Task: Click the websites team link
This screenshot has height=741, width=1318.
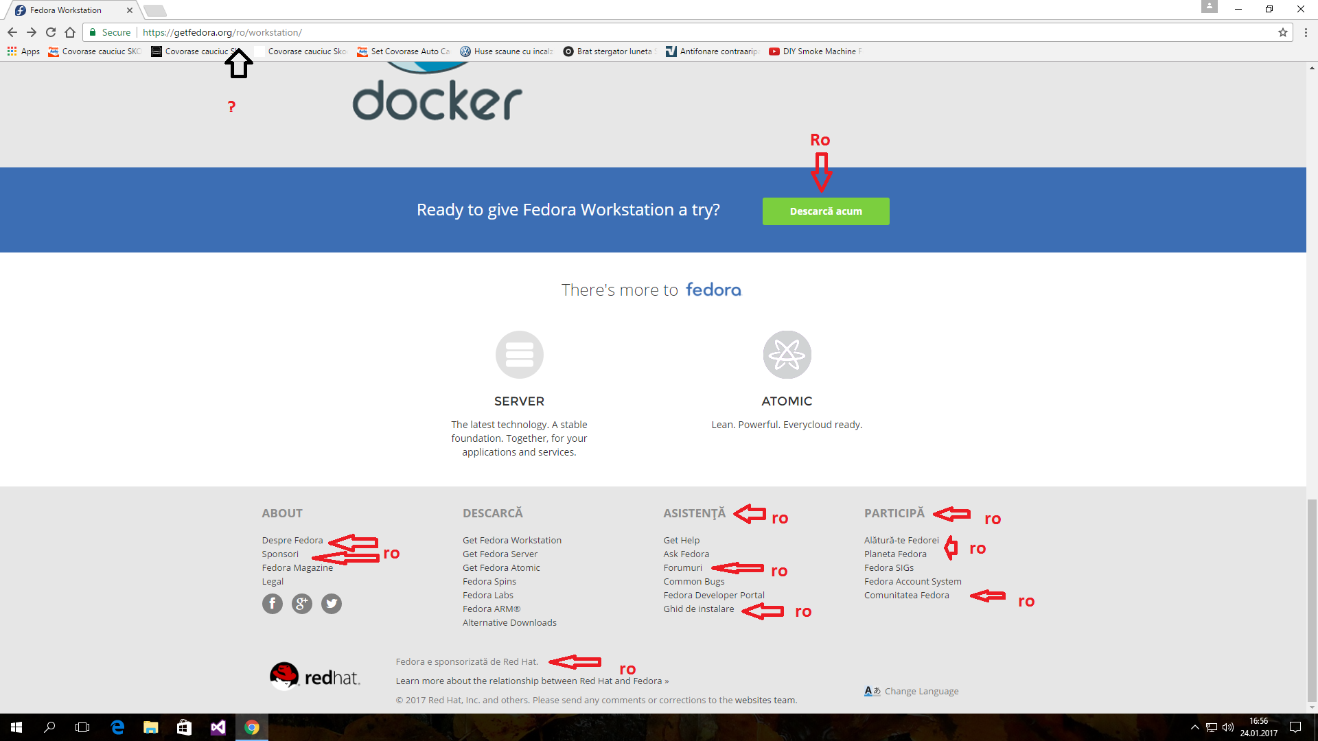Action: click(x=765, y=701)
